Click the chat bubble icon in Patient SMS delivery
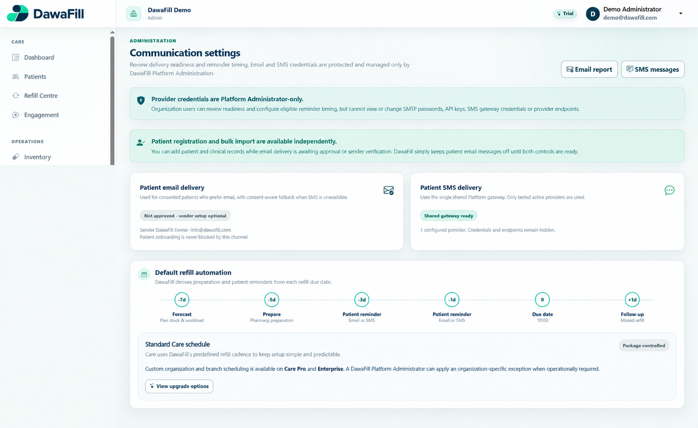Viewport: 698px width, 428px height. point(670,190)
